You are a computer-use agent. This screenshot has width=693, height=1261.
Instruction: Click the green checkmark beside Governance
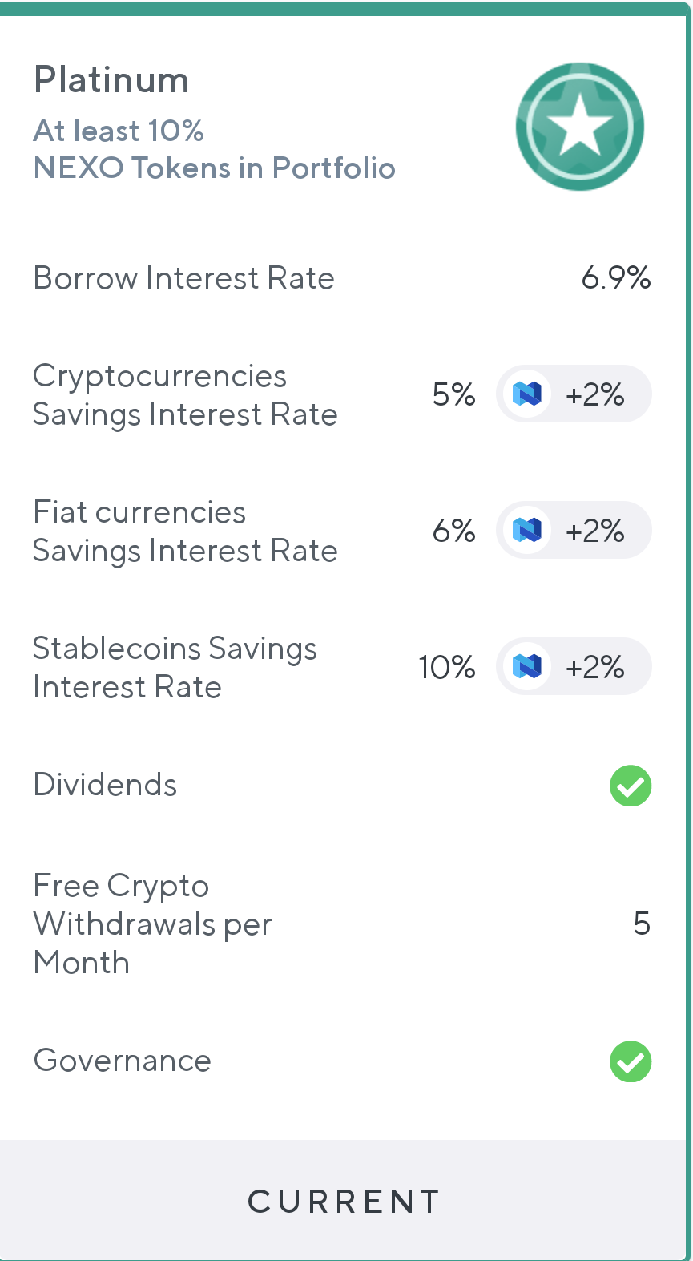(631, 1061)
